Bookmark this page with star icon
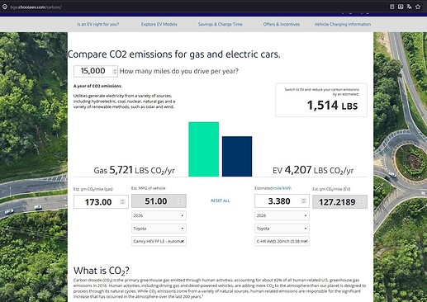The width and height of the screenshot is (427, 302). tap(418, 7)
